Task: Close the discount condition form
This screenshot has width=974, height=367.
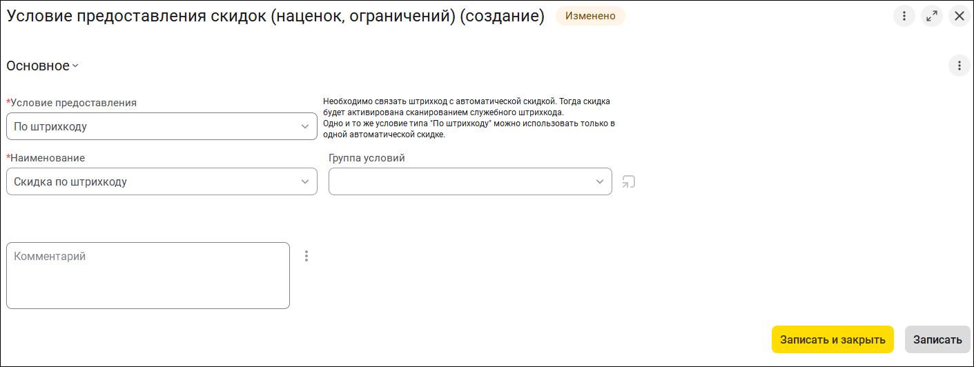Action: pos(960,17)
